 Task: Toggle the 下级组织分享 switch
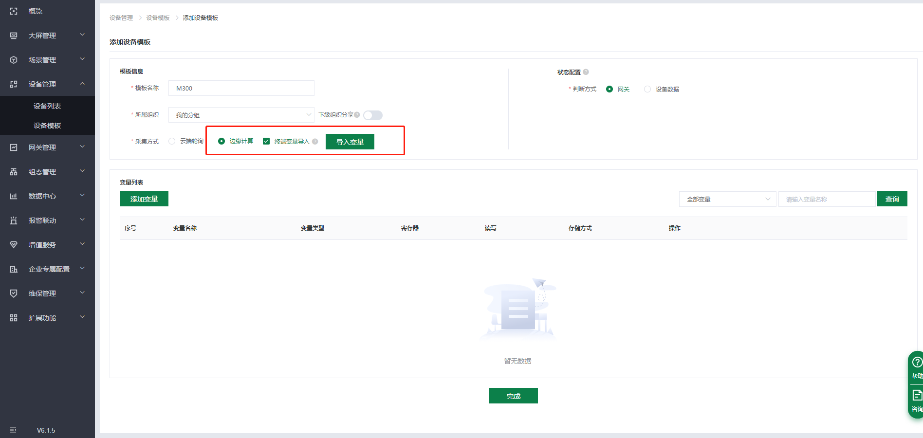[373, 115]
